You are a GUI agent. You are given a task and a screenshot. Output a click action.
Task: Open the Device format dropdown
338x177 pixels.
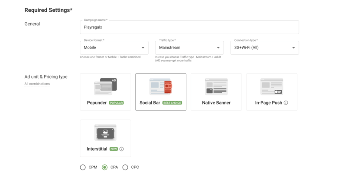[x=114, y=48]
